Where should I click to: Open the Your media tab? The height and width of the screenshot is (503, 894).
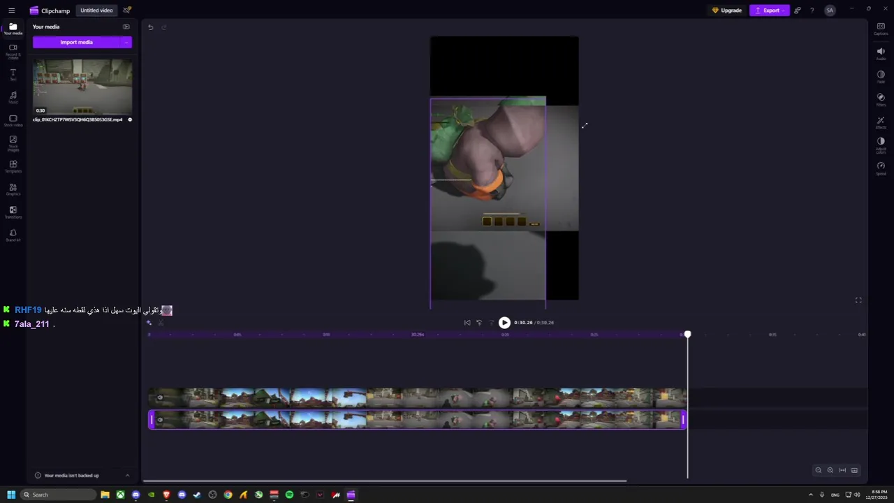click(13, 29)
